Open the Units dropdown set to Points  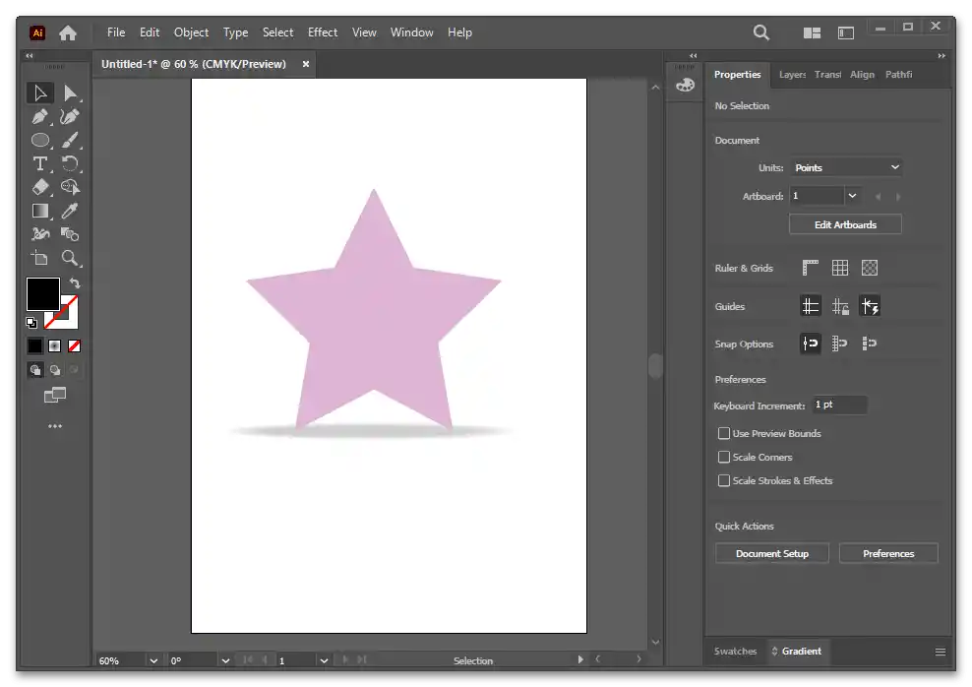(x=846, y=167)
